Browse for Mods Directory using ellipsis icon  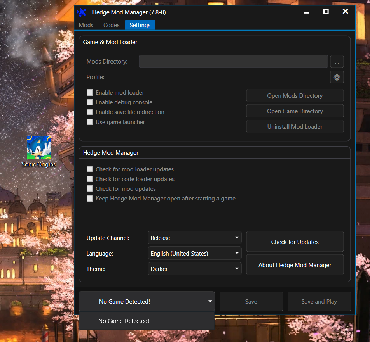click(x=337, y=61)
